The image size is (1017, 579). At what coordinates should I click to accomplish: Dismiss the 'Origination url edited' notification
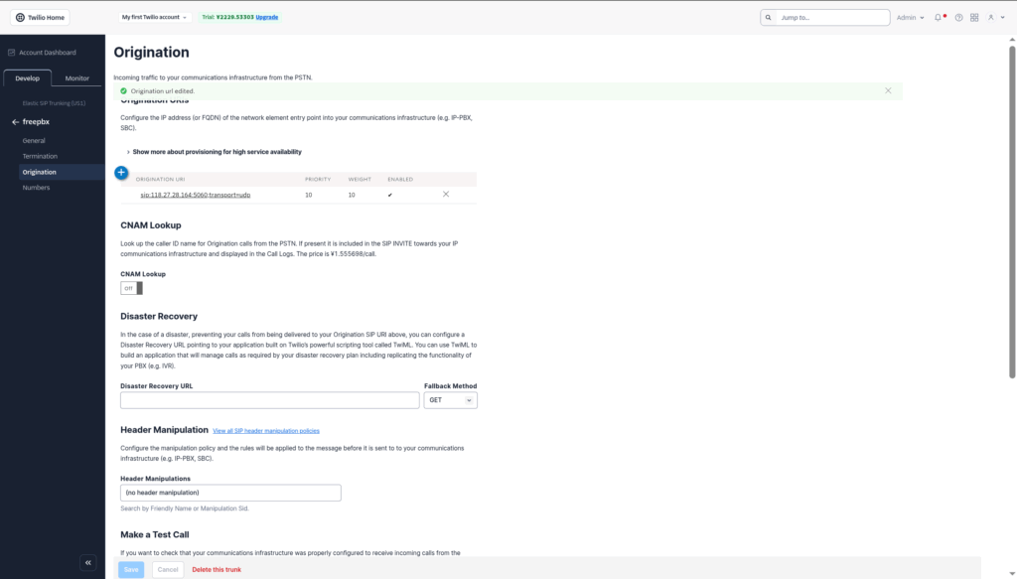[x=888, y=90]
